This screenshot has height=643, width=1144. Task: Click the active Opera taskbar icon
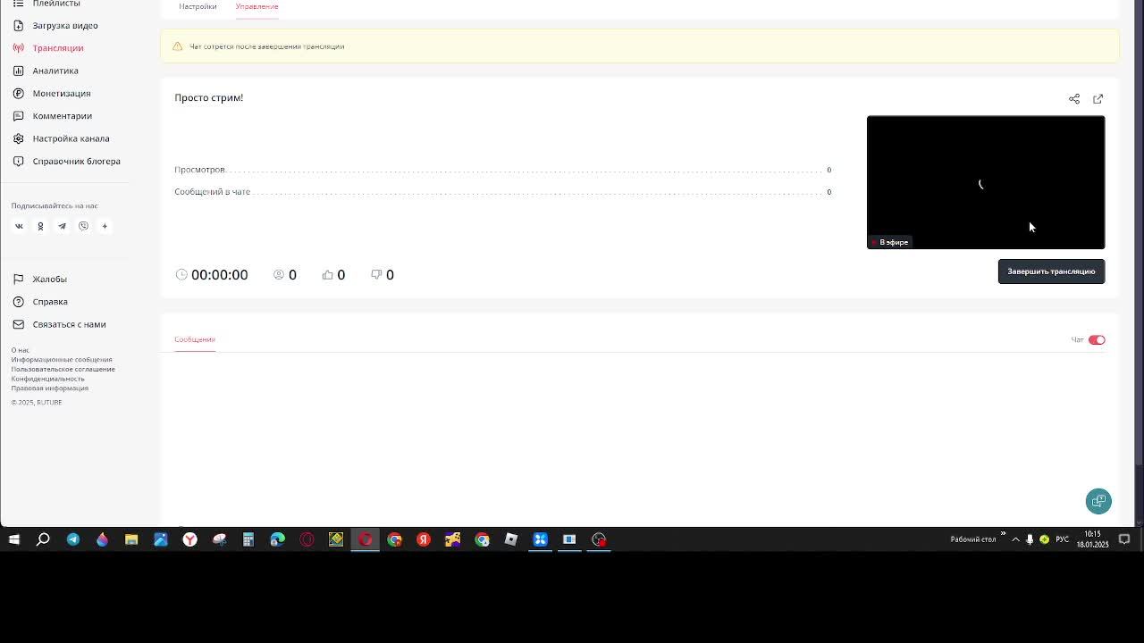coord(366,539)
